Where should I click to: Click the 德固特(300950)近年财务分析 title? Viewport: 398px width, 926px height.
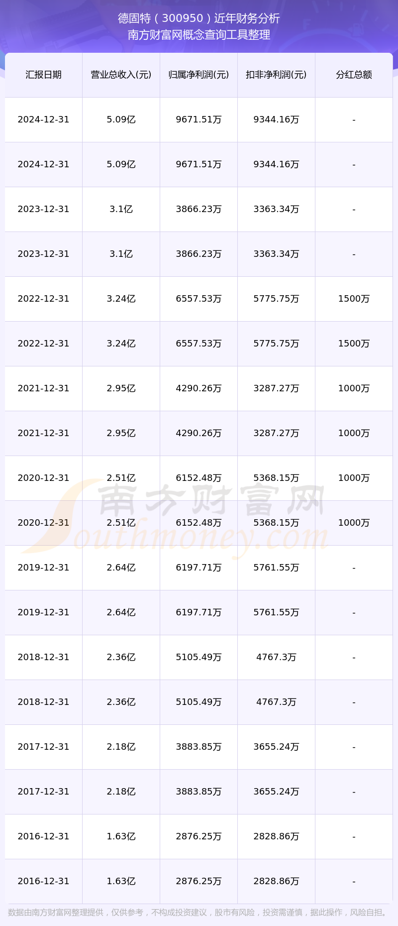click(199, 18)
